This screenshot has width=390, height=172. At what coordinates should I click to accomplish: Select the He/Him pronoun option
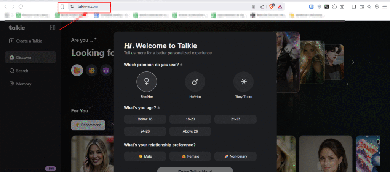(195, 82)
